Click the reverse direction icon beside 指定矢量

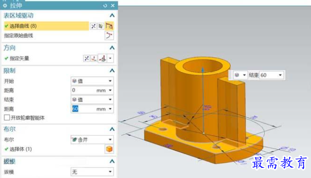pyautogui.click(x=87, y=59)
